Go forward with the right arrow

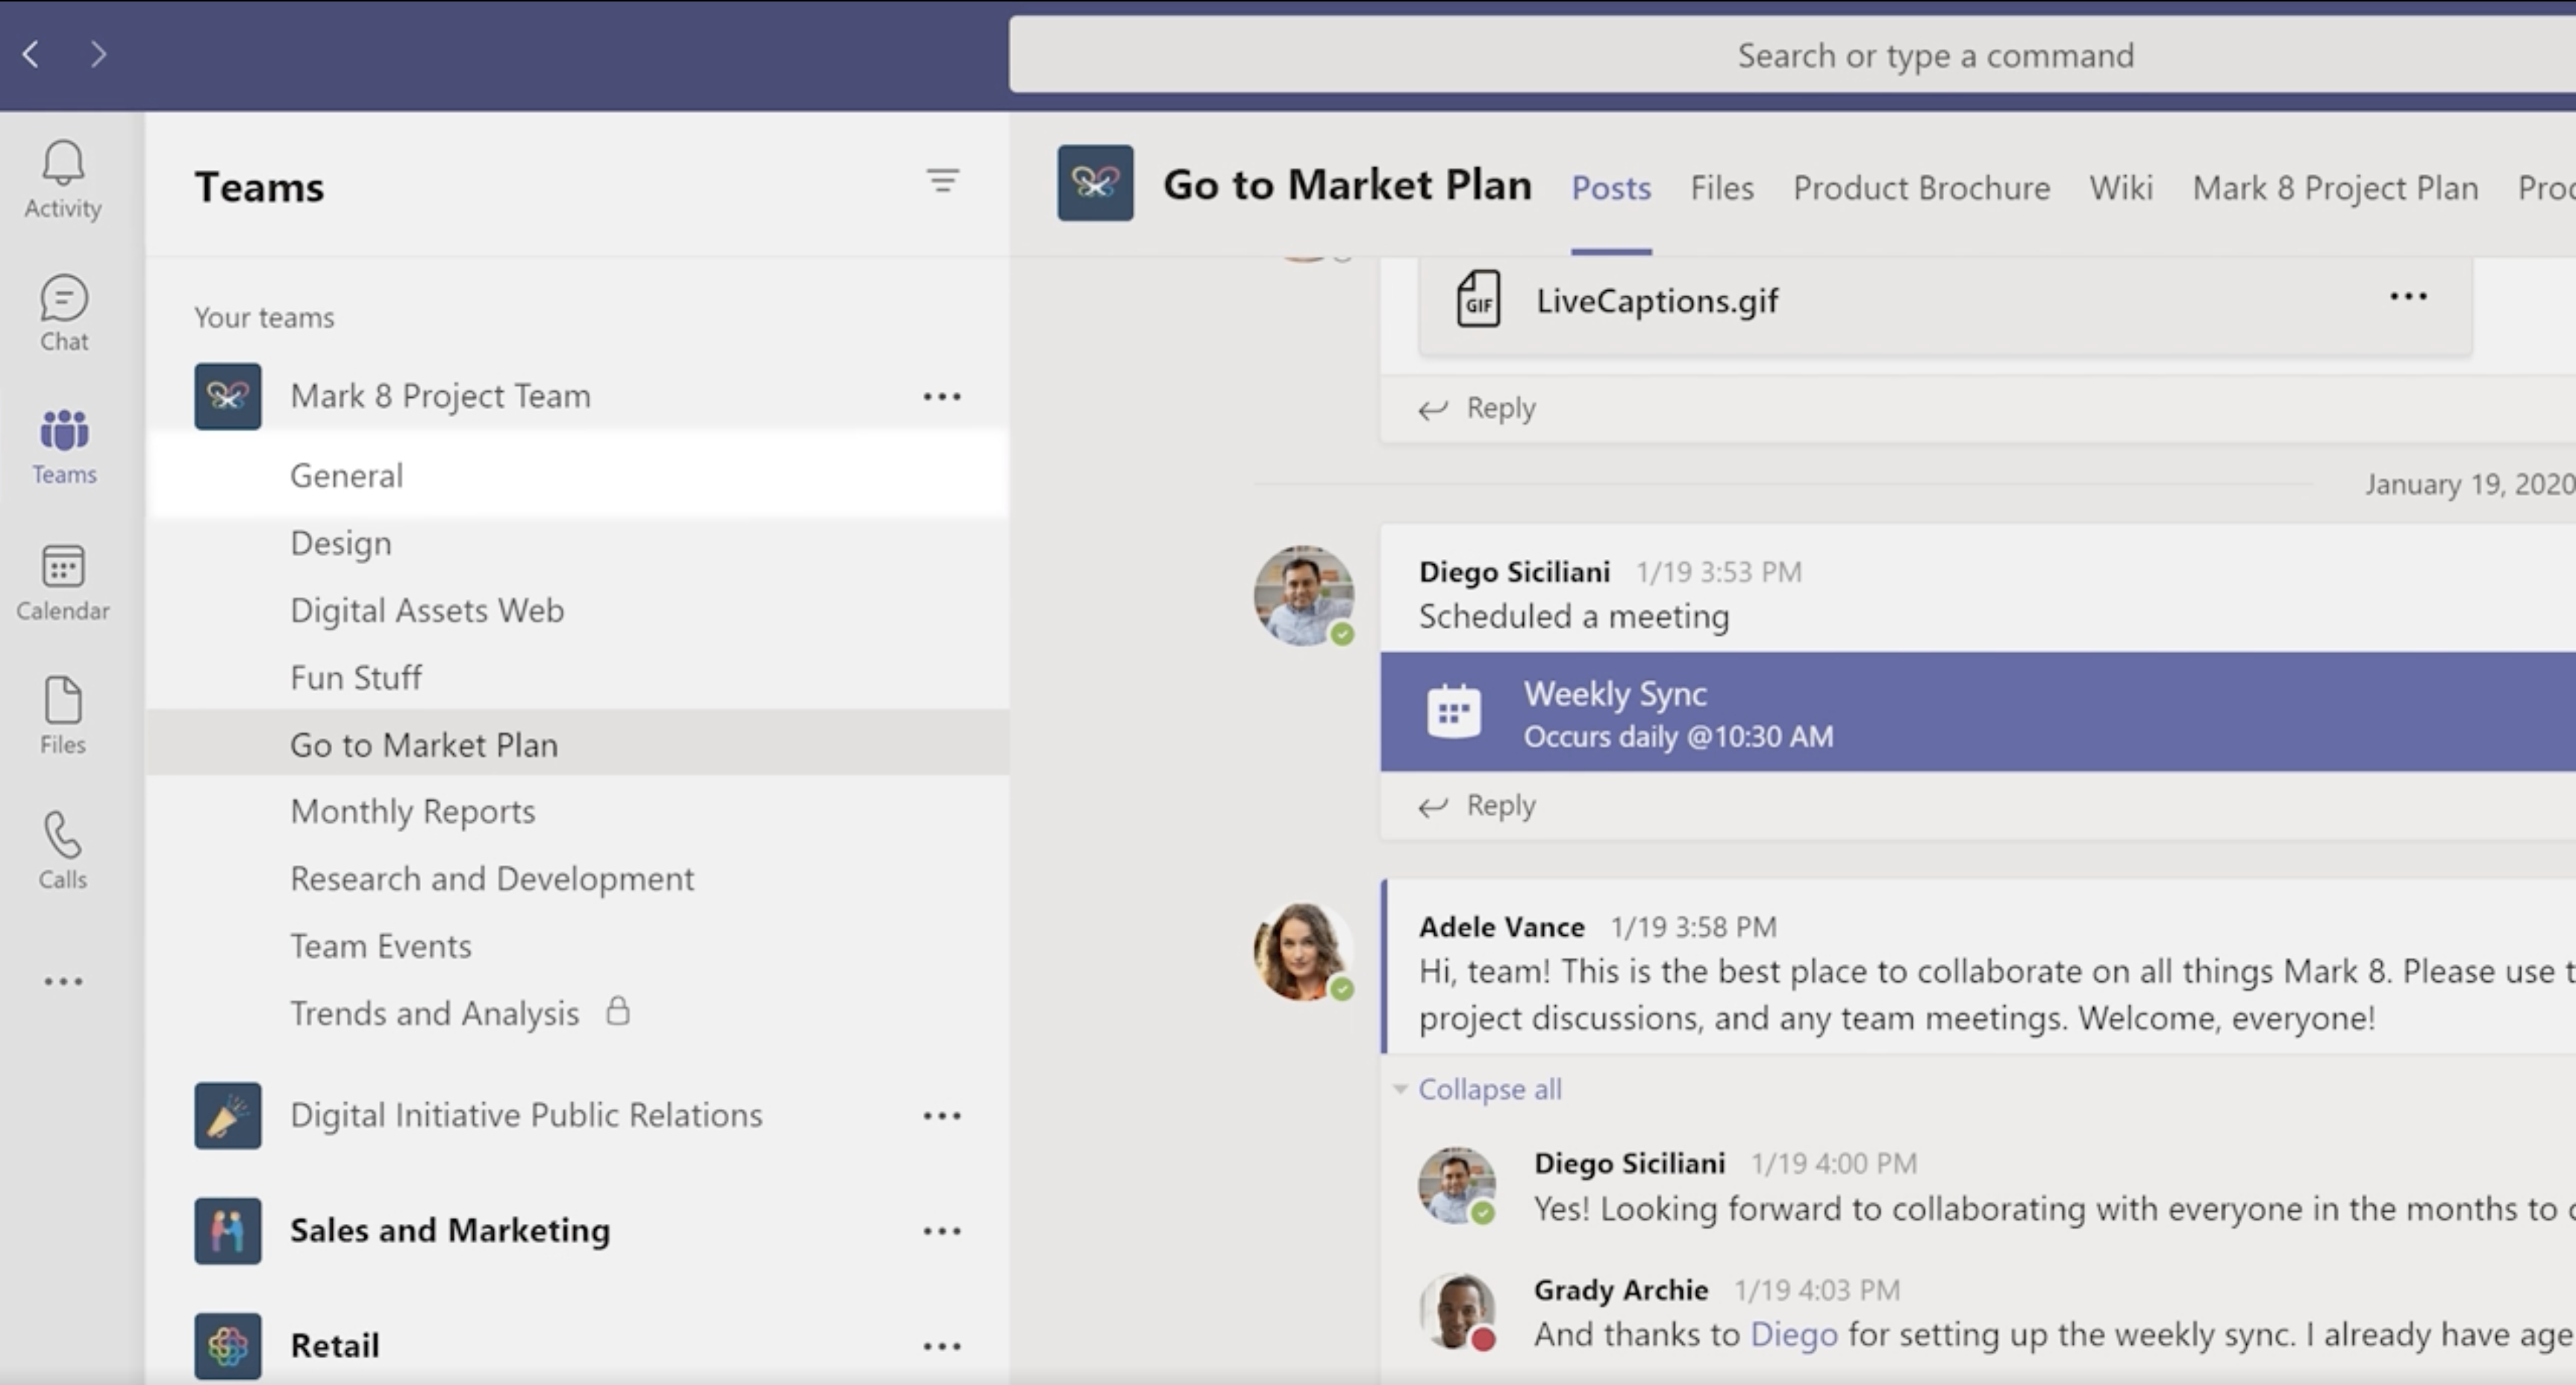(97, 54)
